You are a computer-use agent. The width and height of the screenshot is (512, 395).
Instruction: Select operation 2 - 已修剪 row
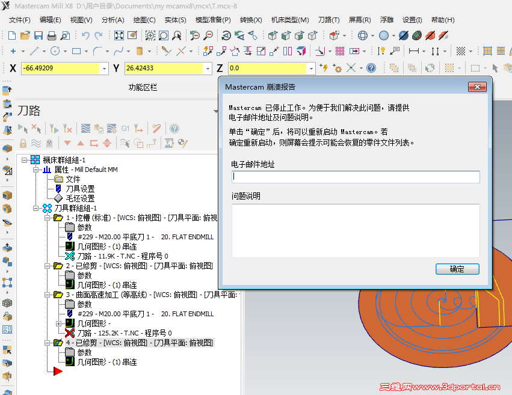tap(140, 266)
